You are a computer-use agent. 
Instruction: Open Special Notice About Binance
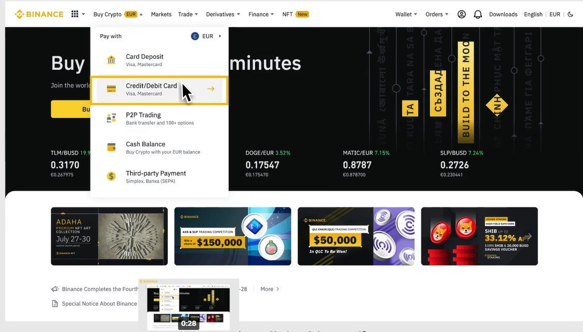tap(99, 304)
